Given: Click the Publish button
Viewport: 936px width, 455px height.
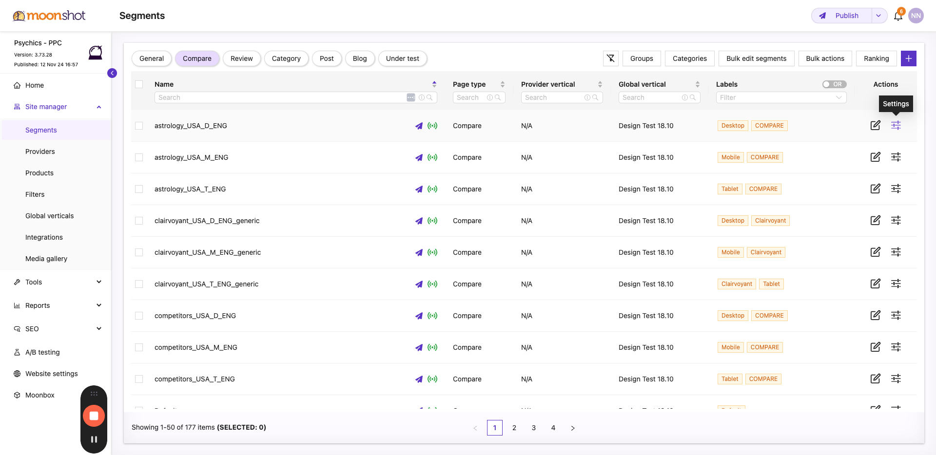Looking at the screenshot, I should 842,16.
